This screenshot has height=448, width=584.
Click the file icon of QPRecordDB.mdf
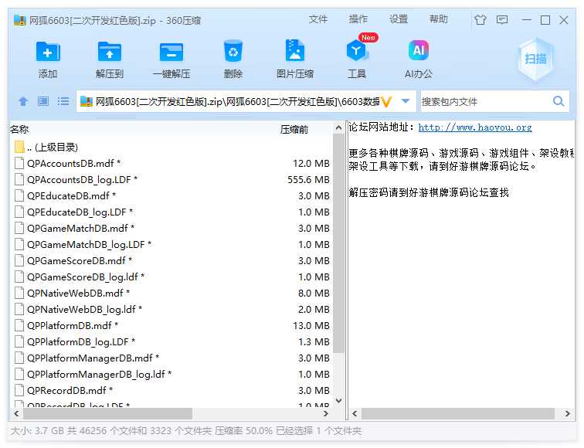[19, 390]
